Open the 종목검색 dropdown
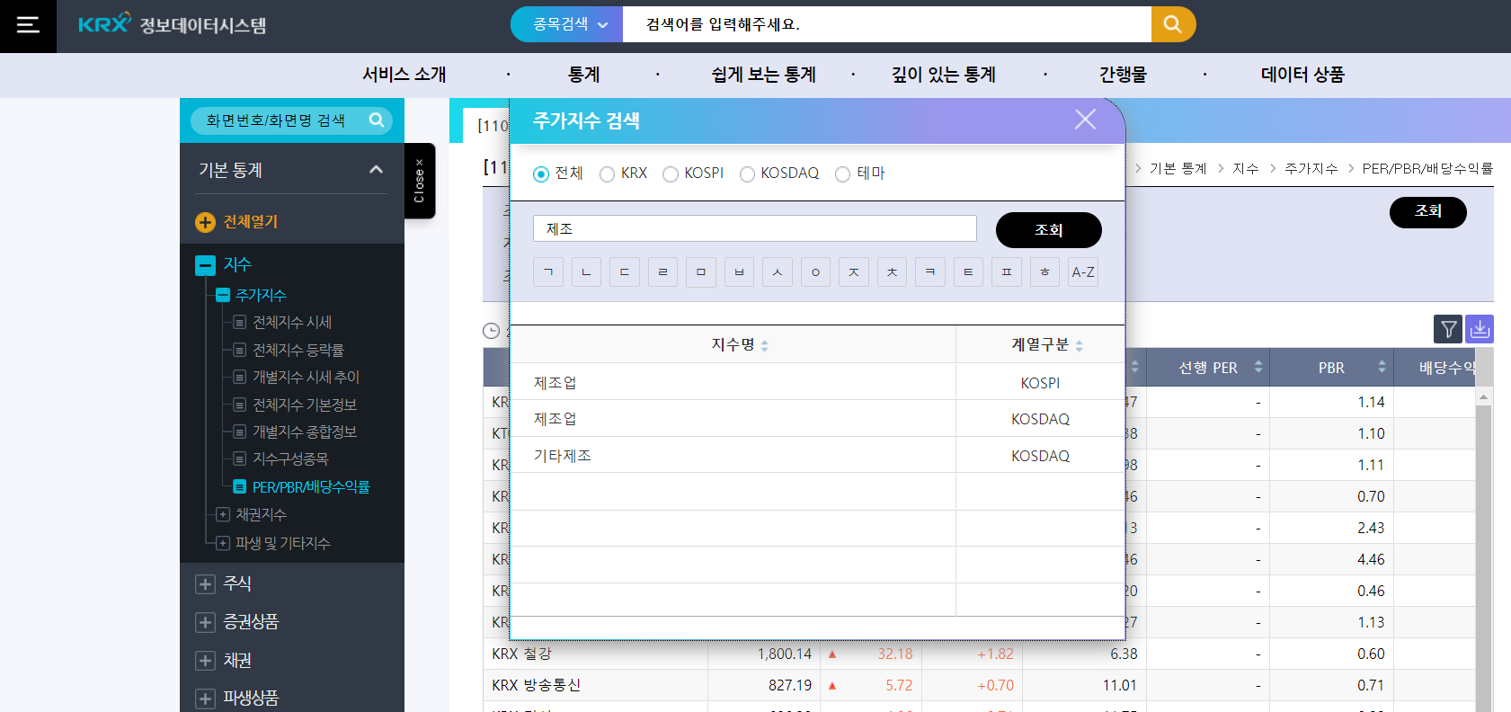 pos(567,24)
